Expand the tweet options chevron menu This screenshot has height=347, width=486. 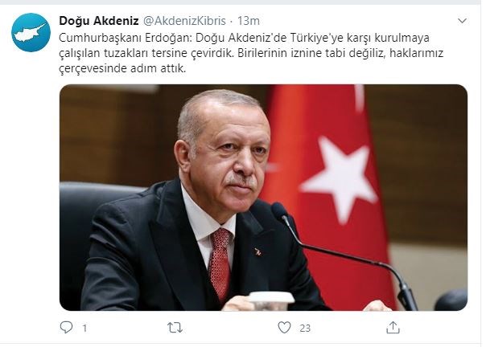click(x=462, y=21)
